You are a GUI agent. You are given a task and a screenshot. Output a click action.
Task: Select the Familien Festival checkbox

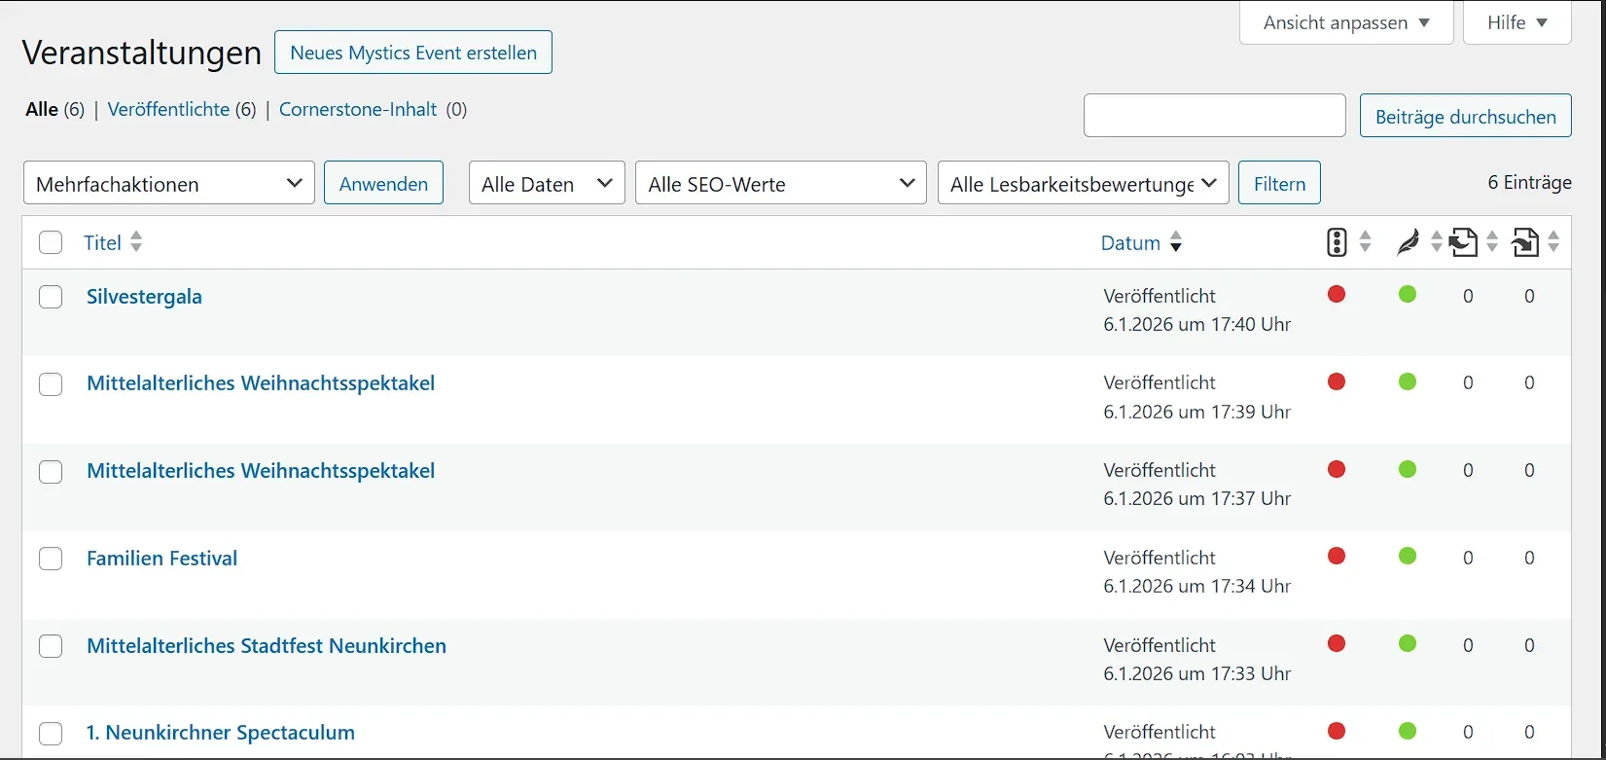[51, 559]
